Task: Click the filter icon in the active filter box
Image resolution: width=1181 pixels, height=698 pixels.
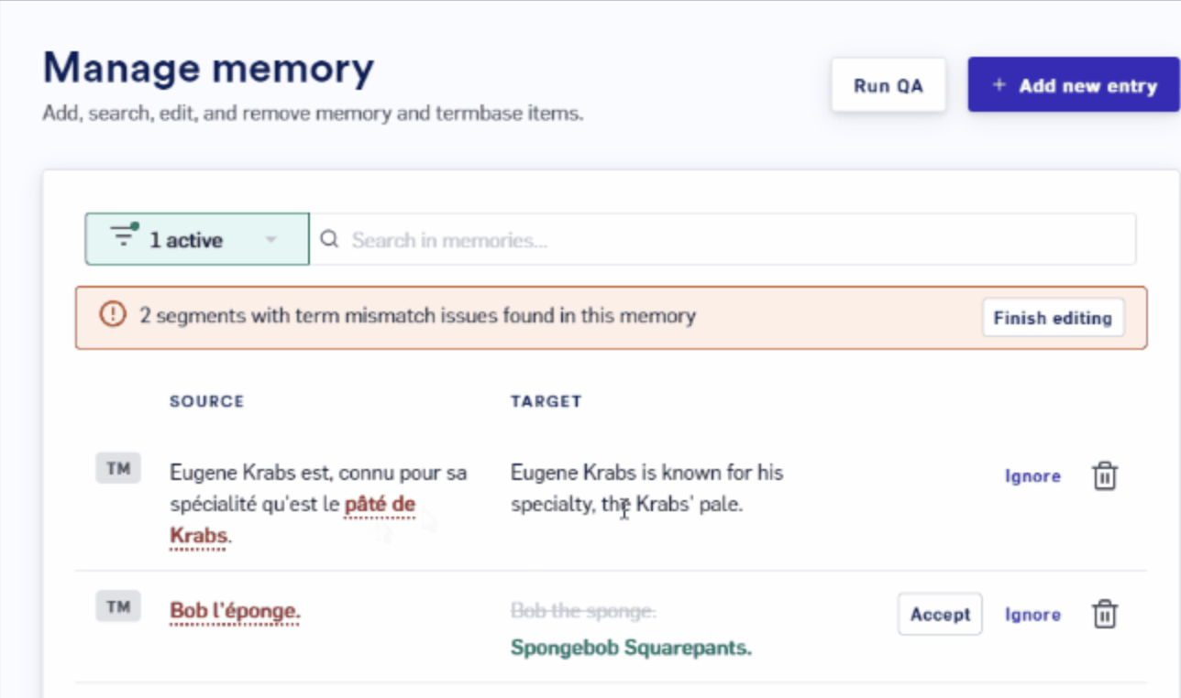Action: [x=124, y=235]
